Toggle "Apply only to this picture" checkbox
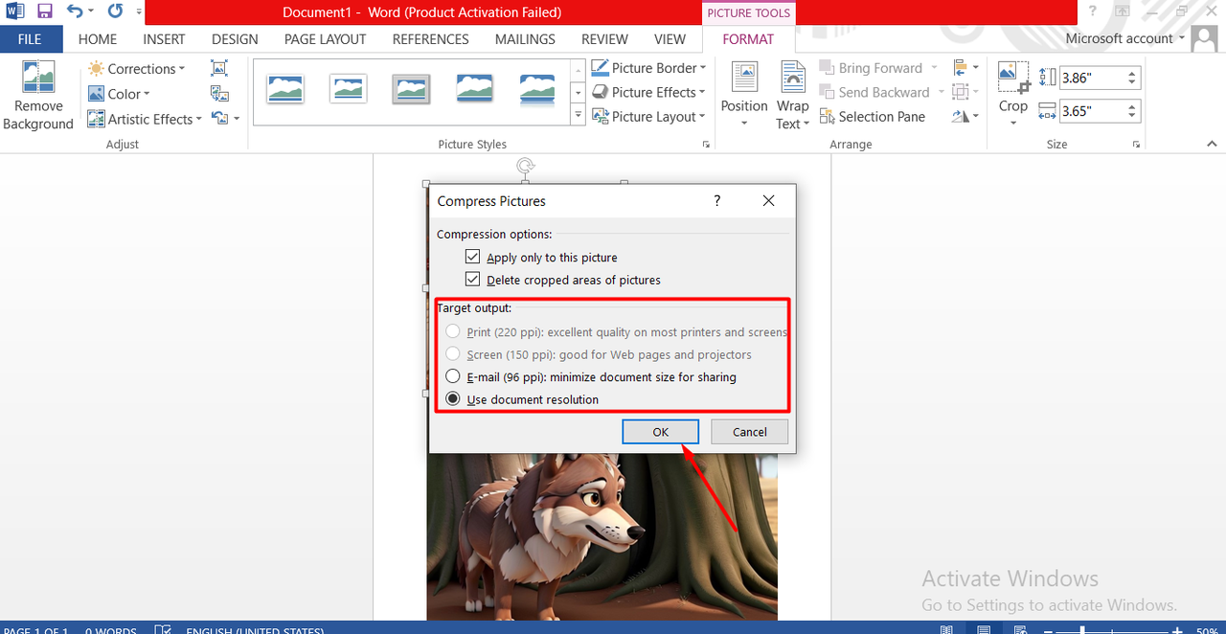Image resolution: width=1226 pixels, height=634 pixels. click(472, 257)
